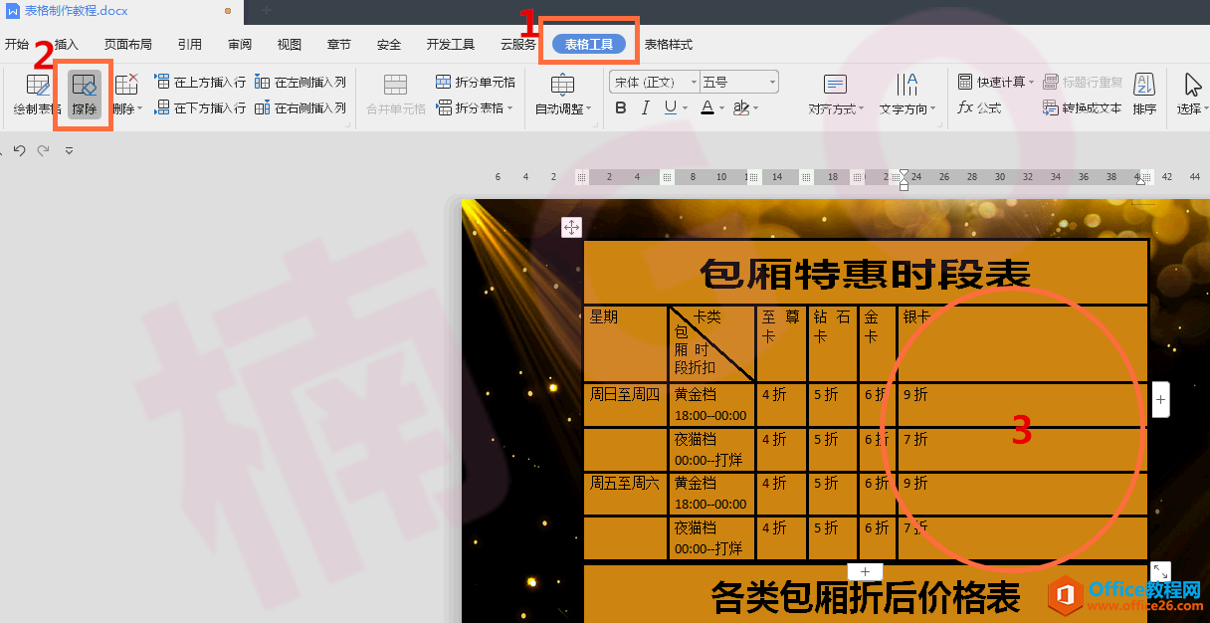Click the plus to add a column
The width and height of the screenshot is (1210, 623).
[1160, 399]
